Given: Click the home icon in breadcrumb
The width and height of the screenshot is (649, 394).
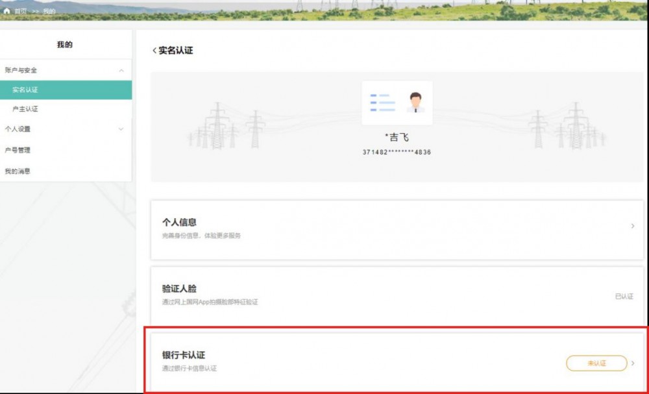Looking at the screenshot, I should [6, 11].
